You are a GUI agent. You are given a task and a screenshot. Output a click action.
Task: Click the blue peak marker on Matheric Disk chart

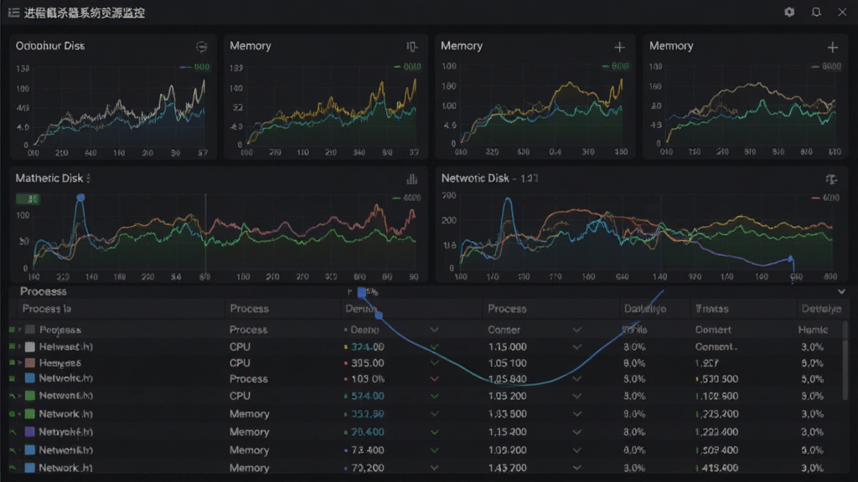[80, 197]
